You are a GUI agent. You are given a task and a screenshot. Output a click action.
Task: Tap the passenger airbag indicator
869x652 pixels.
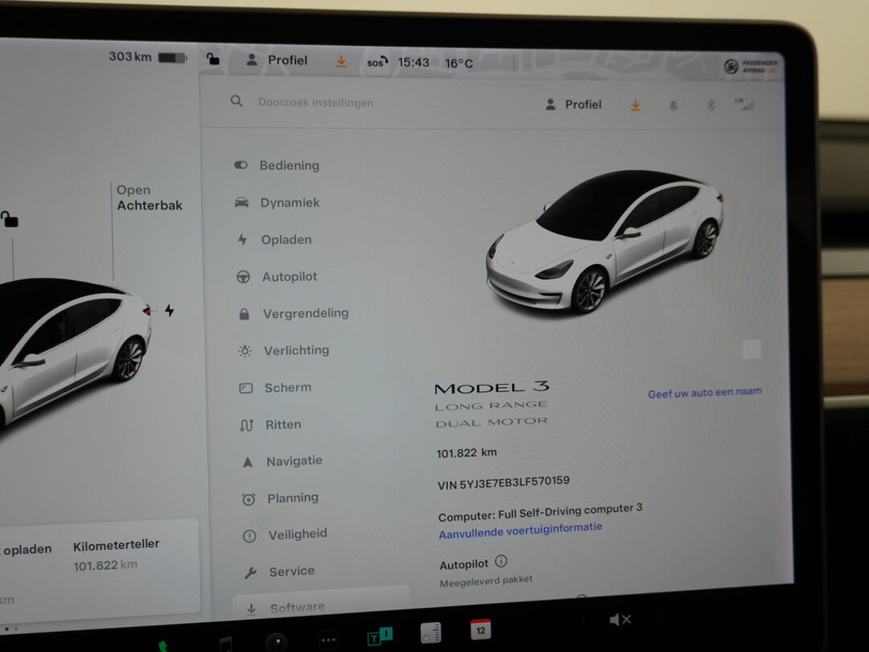(752, 67)
